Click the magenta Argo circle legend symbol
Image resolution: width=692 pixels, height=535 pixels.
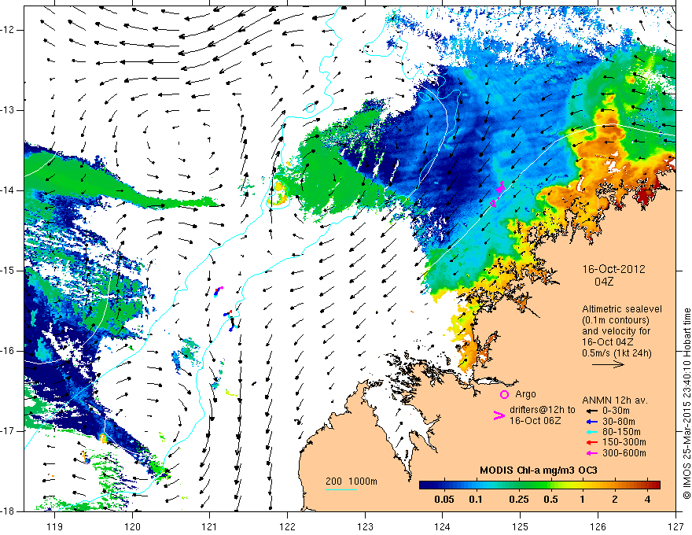504,395
